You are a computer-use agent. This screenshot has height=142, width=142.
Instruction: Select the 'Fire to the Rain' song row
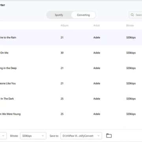tap(71, 37)
